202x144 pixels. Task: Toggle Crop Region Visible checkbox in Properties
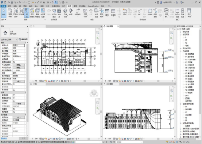14,98
